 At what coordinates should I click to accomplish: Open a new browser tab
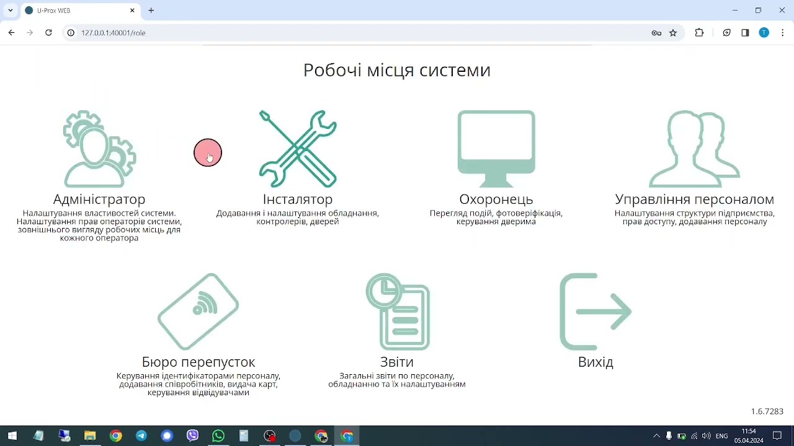151,11
